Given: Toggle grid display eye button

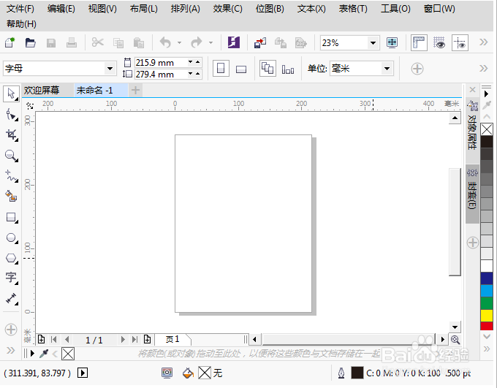Looking at the screenshot, I should (439, 42).
